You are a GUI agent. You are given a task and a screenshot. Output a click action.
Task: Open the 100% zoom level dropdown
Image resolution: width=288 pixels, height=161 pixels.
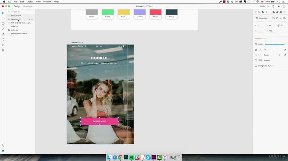[263, 6]
